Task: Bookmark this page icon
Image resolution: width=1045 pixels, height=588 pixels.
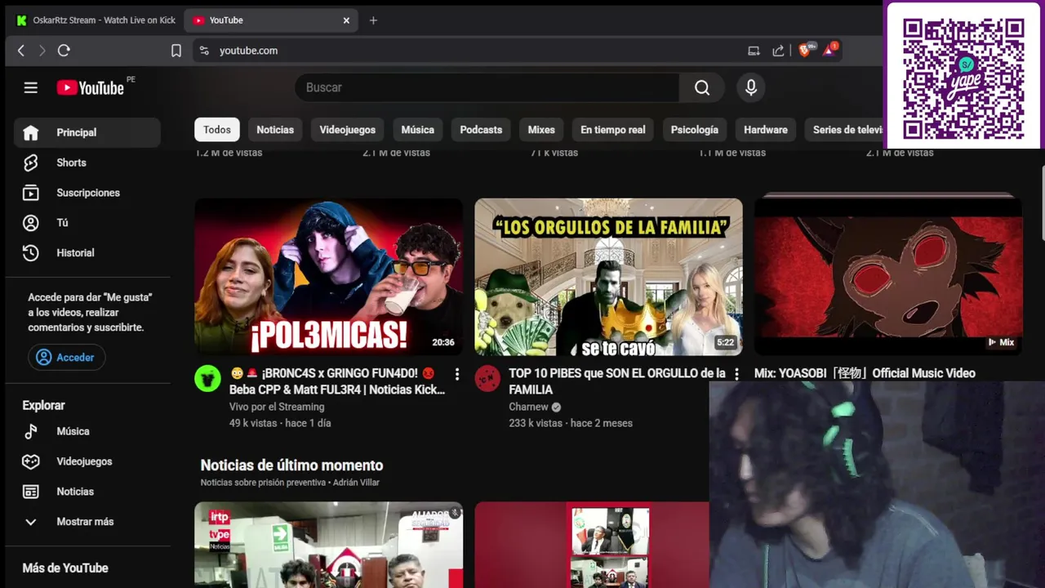Action: click(176, 51)
